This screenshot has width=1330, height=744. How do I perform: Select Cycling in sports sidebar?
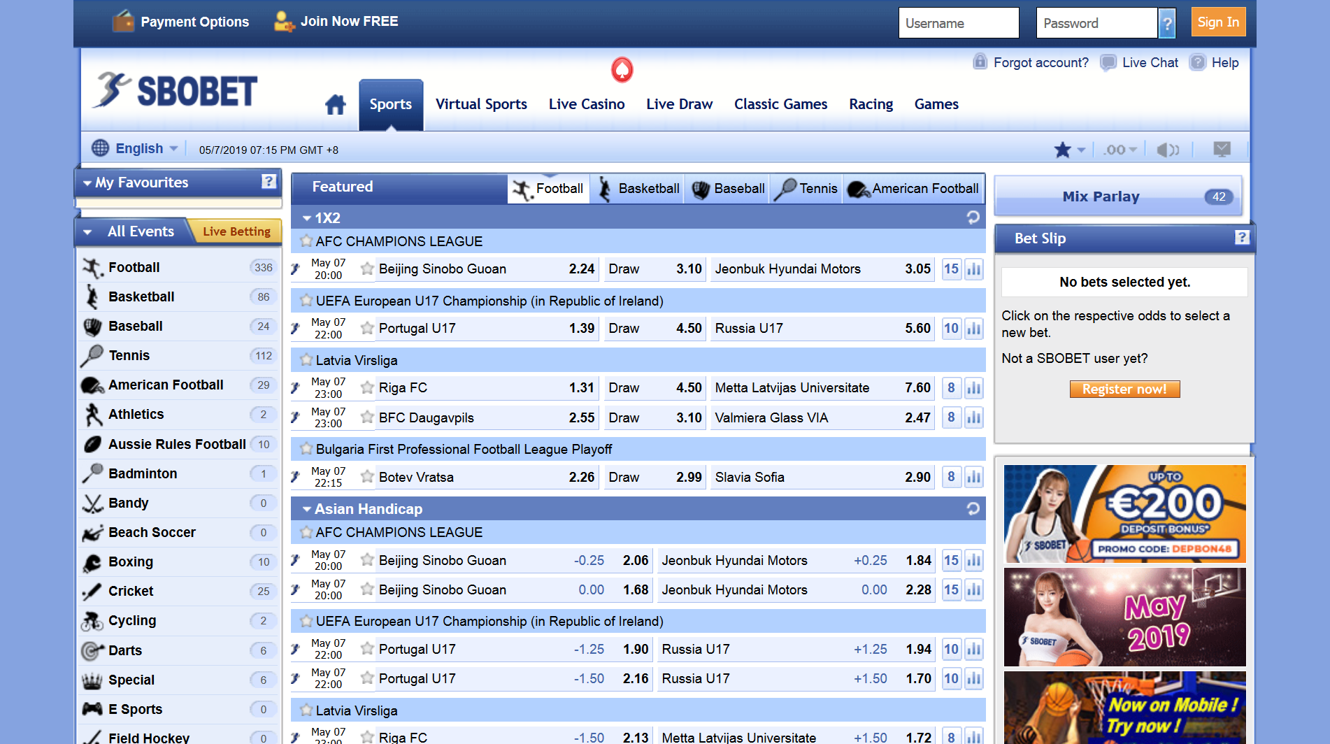[x=178, y=621]
